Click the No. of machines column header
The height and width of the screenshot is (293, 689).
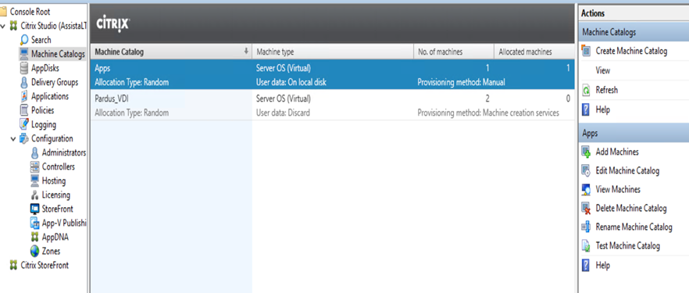click(x=454, y=52)
